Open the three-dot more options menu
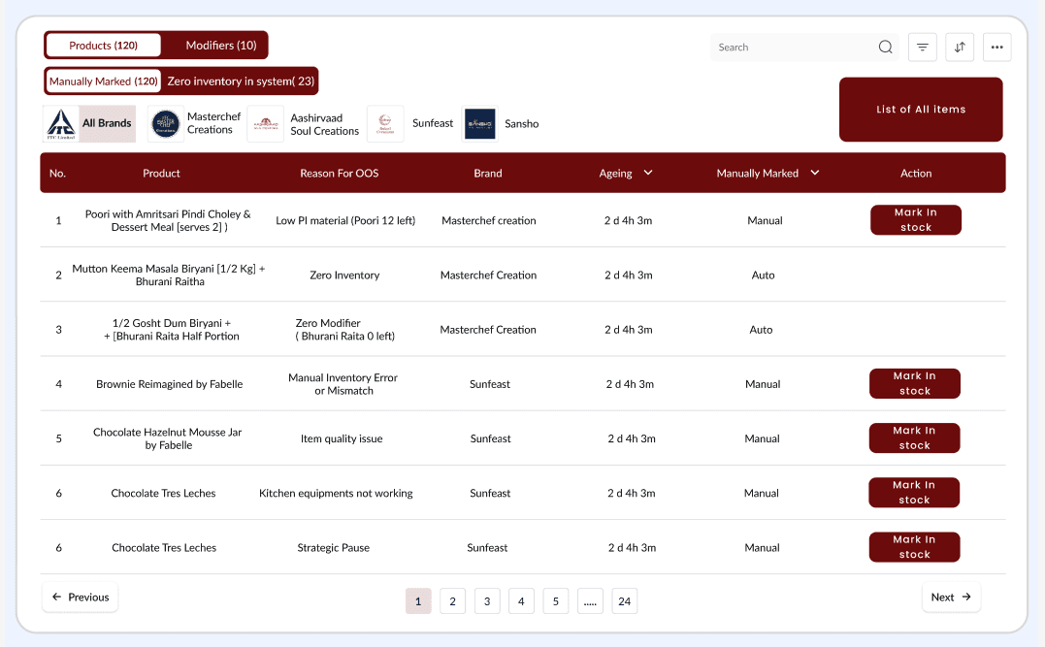 point(996,47)
